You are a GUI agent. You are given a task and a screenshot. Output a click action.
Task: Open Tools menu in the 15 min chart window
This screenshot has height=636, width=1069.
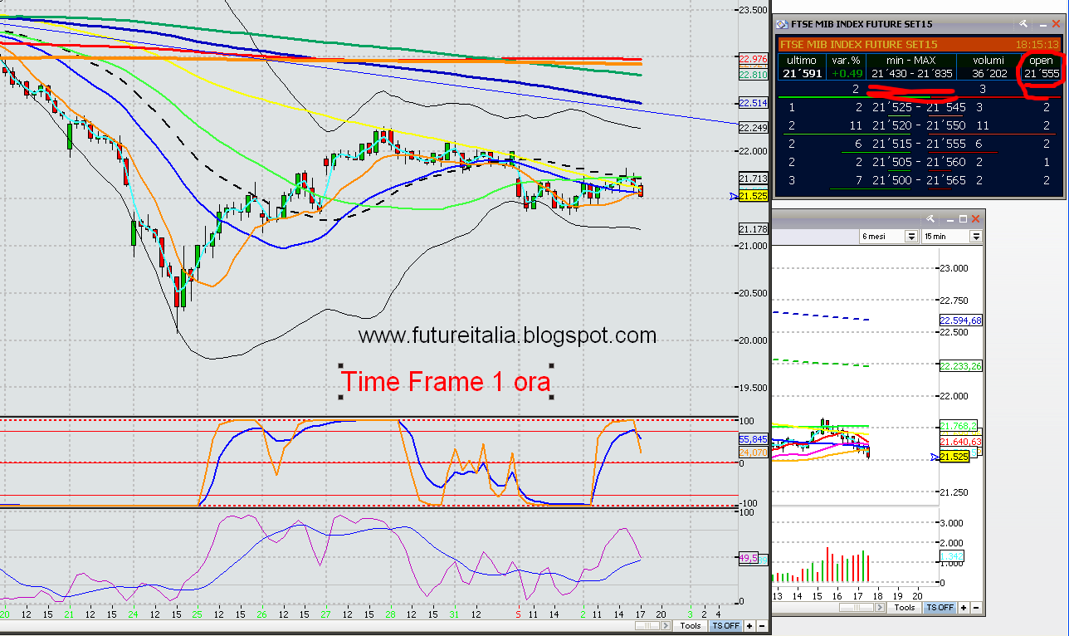(905, 608)
